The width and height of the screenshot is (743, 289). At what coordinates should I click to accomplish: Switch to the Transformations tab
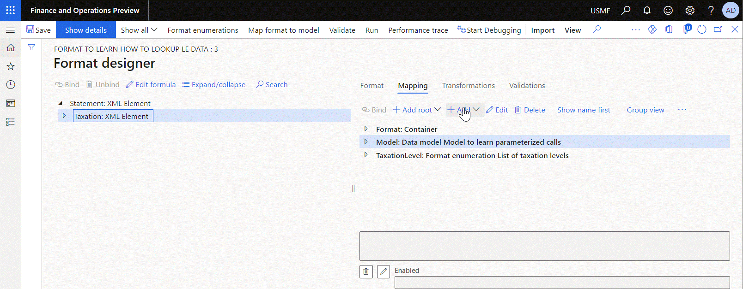click(468, 85)
